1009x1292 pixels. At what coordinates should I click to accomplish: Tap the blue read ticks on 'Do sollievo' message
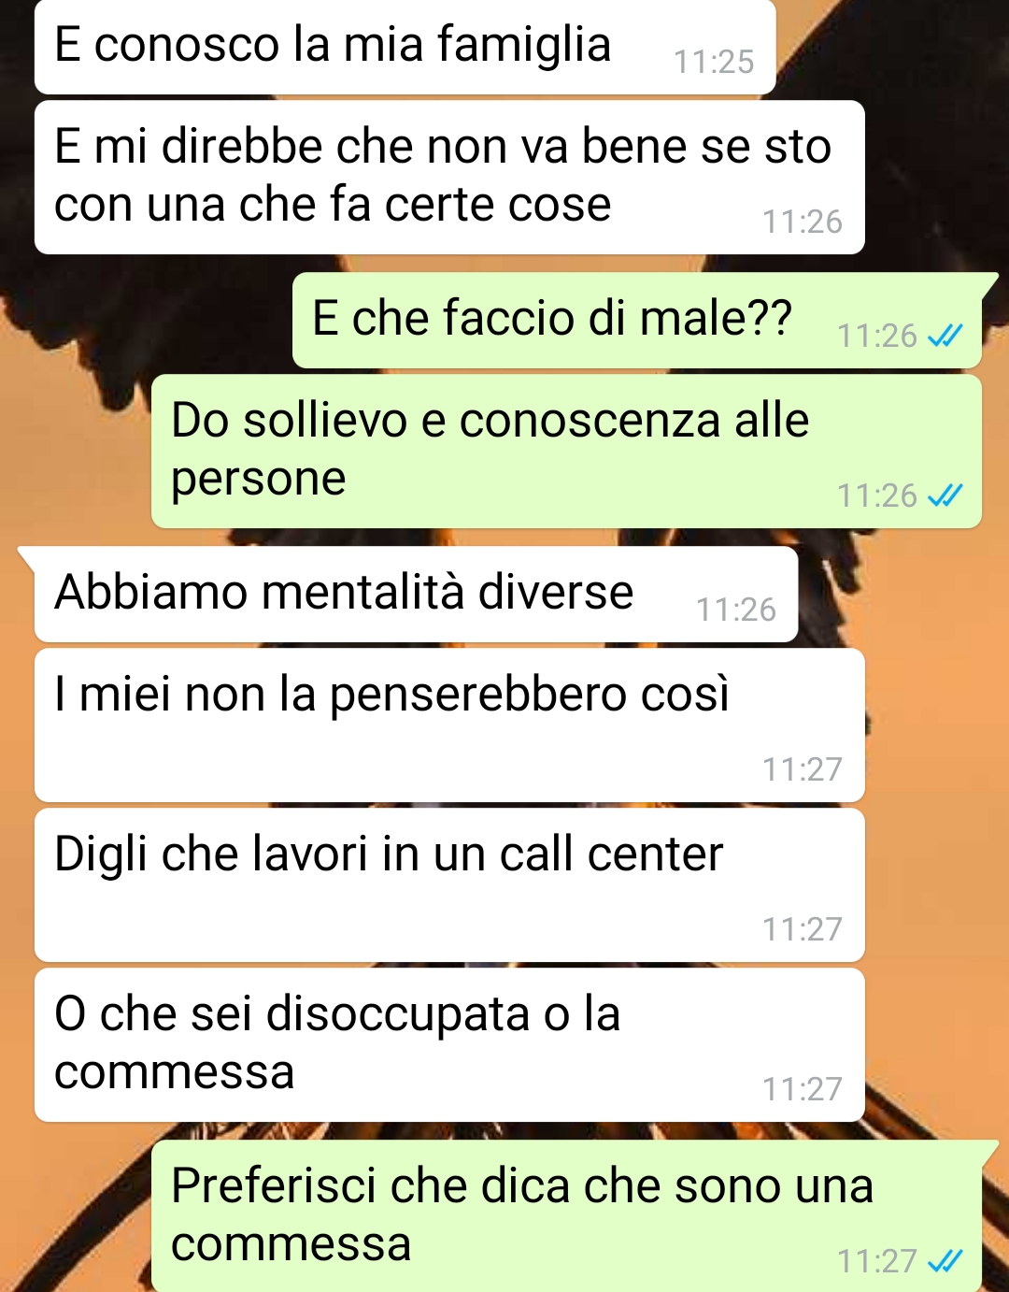[945, 495]
